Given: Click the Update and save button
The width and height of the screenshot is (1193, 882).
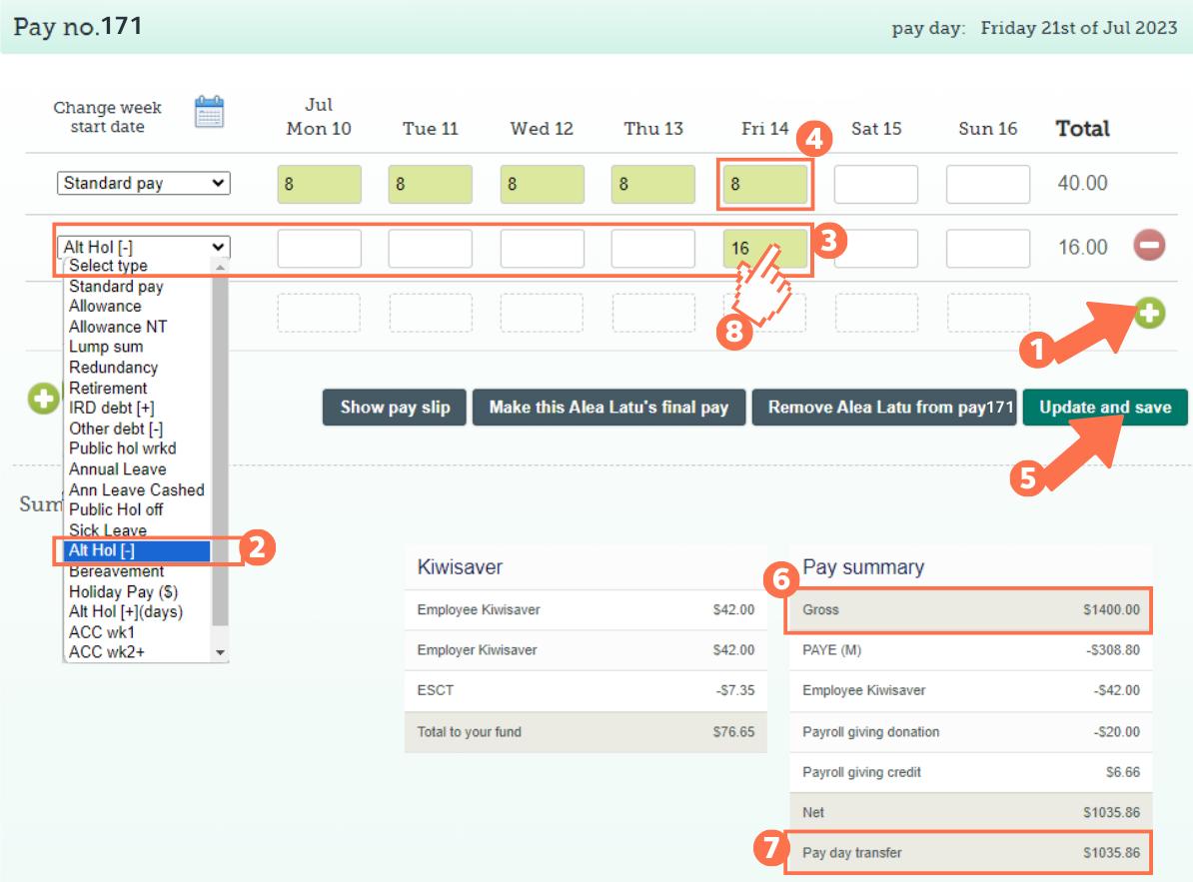Looking at the screenshot, I should coord(1104,408).
